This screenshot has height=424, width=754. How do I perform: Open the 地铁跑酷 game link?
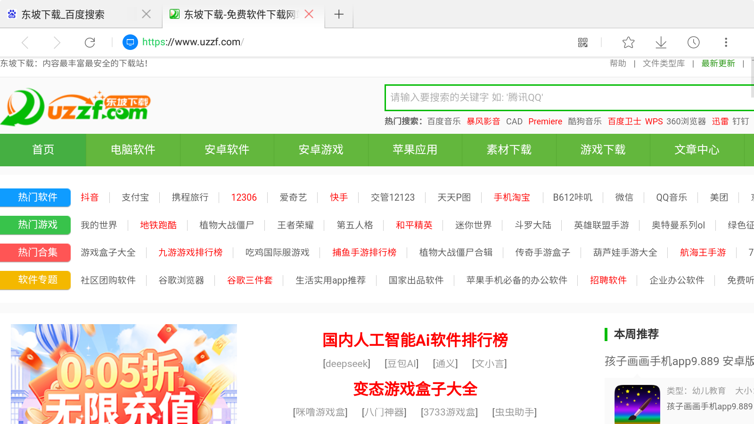pyautogui.click(x=158, y=225)
